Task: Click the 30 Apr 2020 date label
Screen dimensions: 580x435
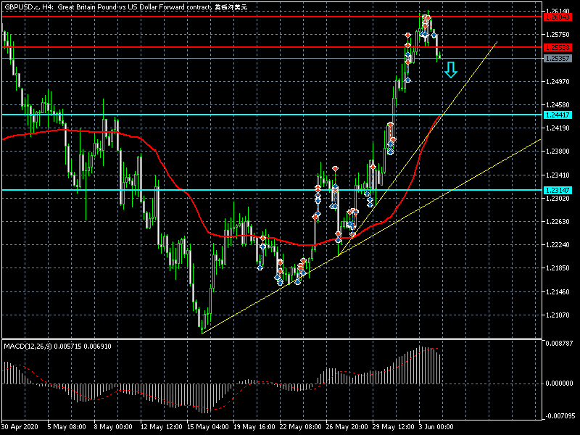Action: [x=20, y=427]
